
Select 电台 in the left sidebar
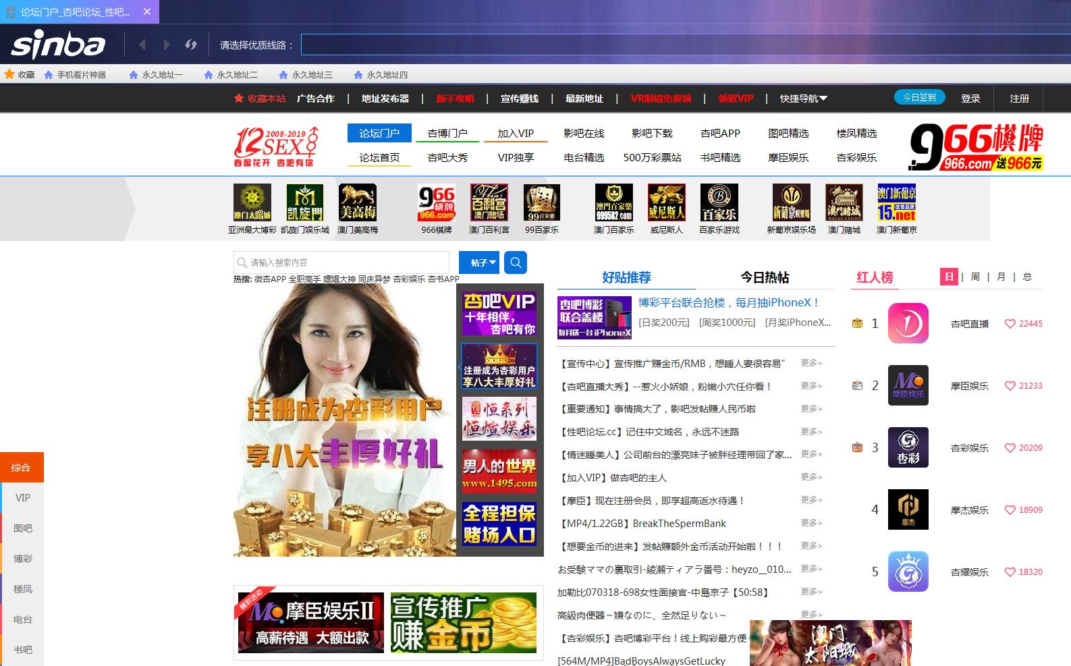22,619
